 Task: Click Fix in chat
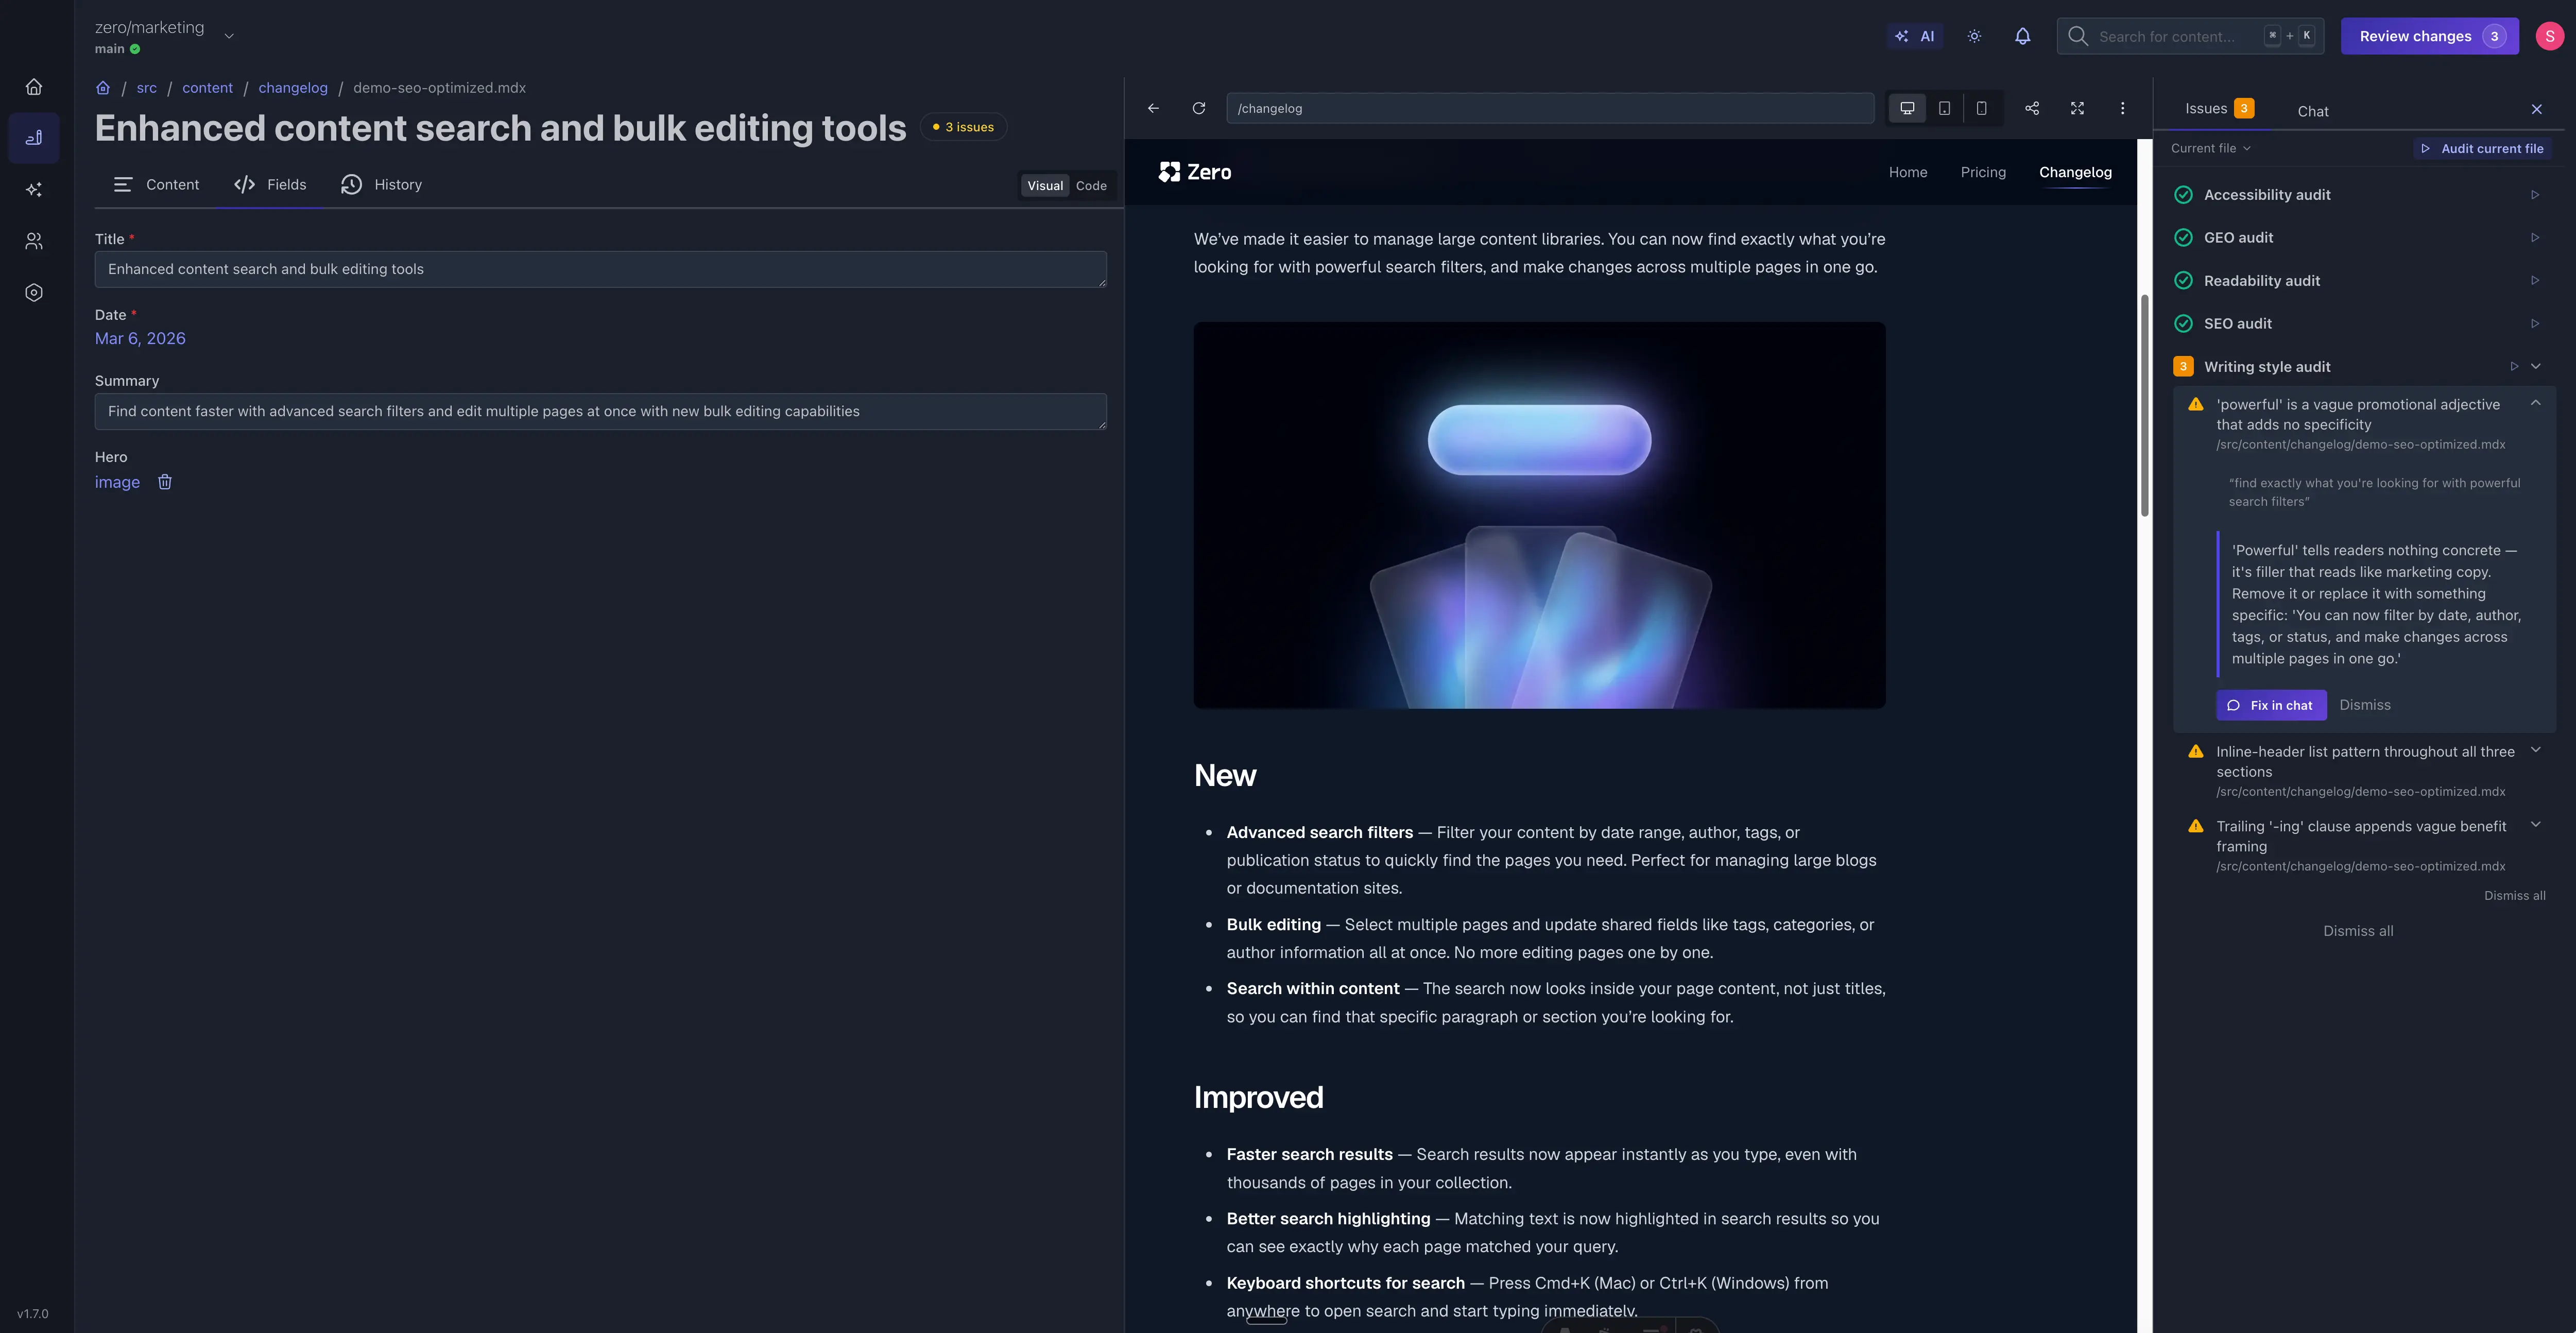coord(2271,705)
